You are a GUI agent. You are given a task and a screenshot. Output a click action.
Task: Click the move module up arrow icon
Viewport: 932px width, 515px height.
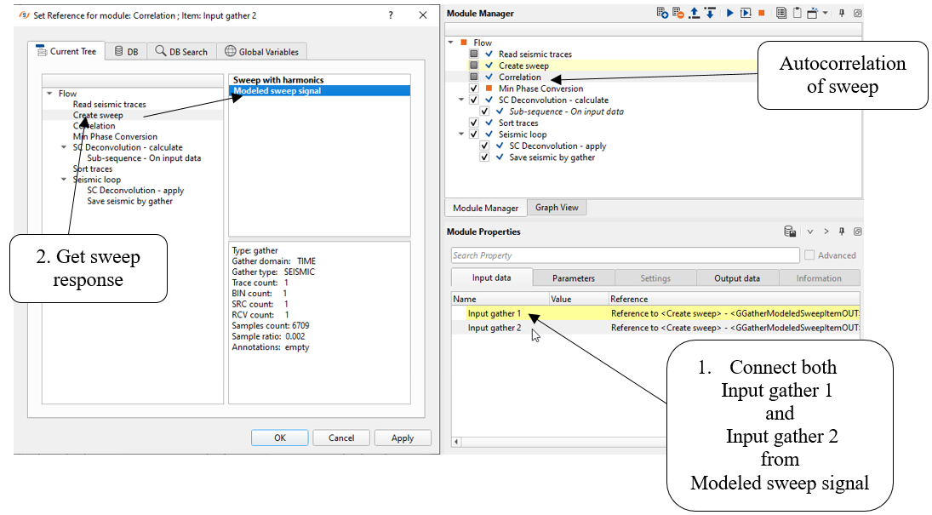tap(695, 13)
